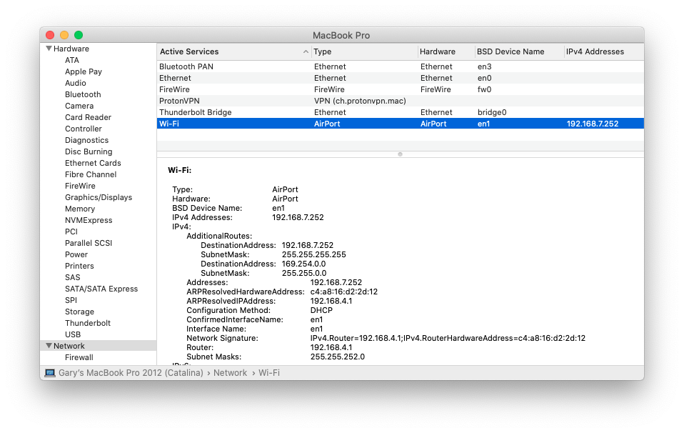
Task: Select SAS in sidebar
Action: [72, 277]
